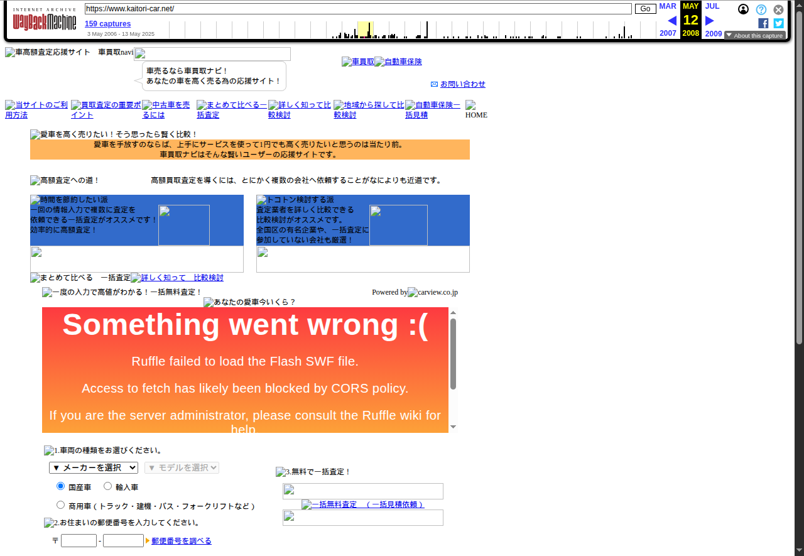
Task: Open Wayback Machine help icon
Action: pyautogui.click(x=761, y=9)
